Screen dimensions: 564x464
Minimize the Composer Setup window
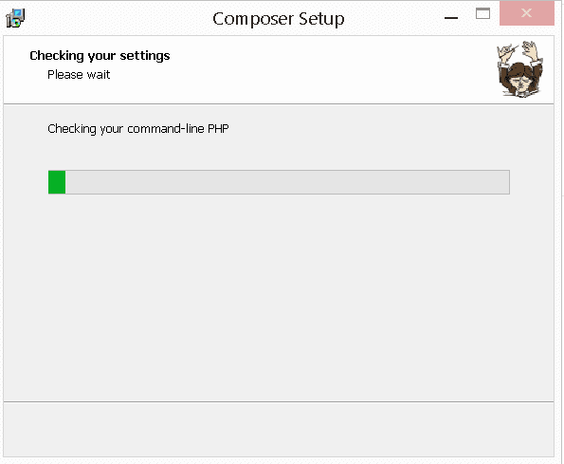click(451, 17)
